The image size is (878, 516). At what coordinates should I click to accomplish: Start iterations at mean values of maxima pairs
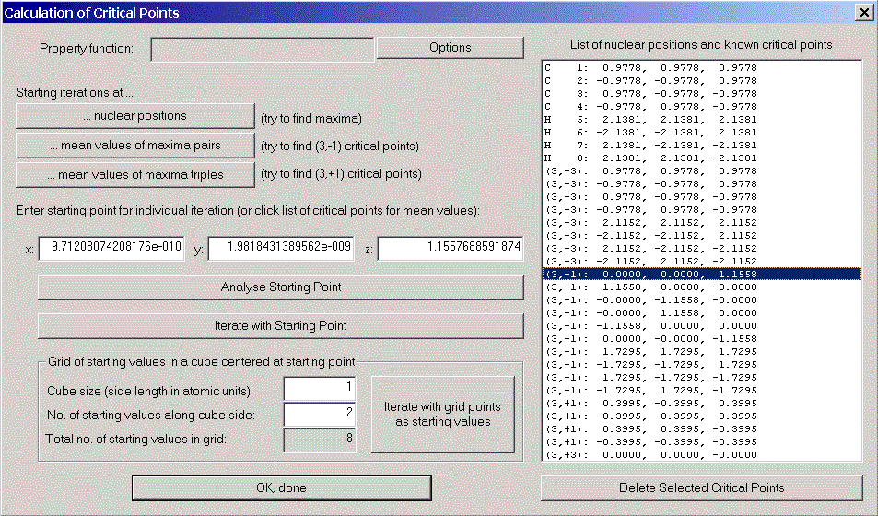(135, 146)
